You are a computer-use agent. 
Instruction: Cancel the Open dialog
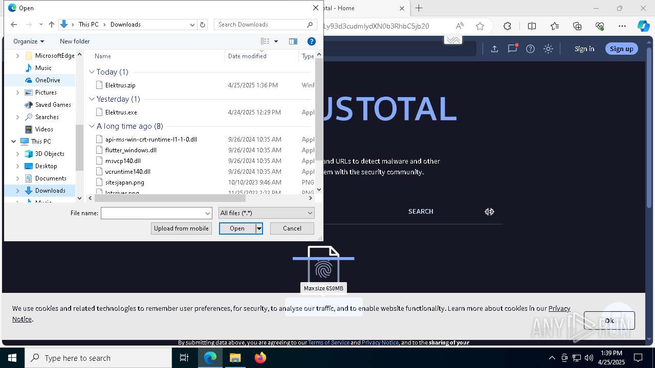pyautogui.click(x=292, y=228)
